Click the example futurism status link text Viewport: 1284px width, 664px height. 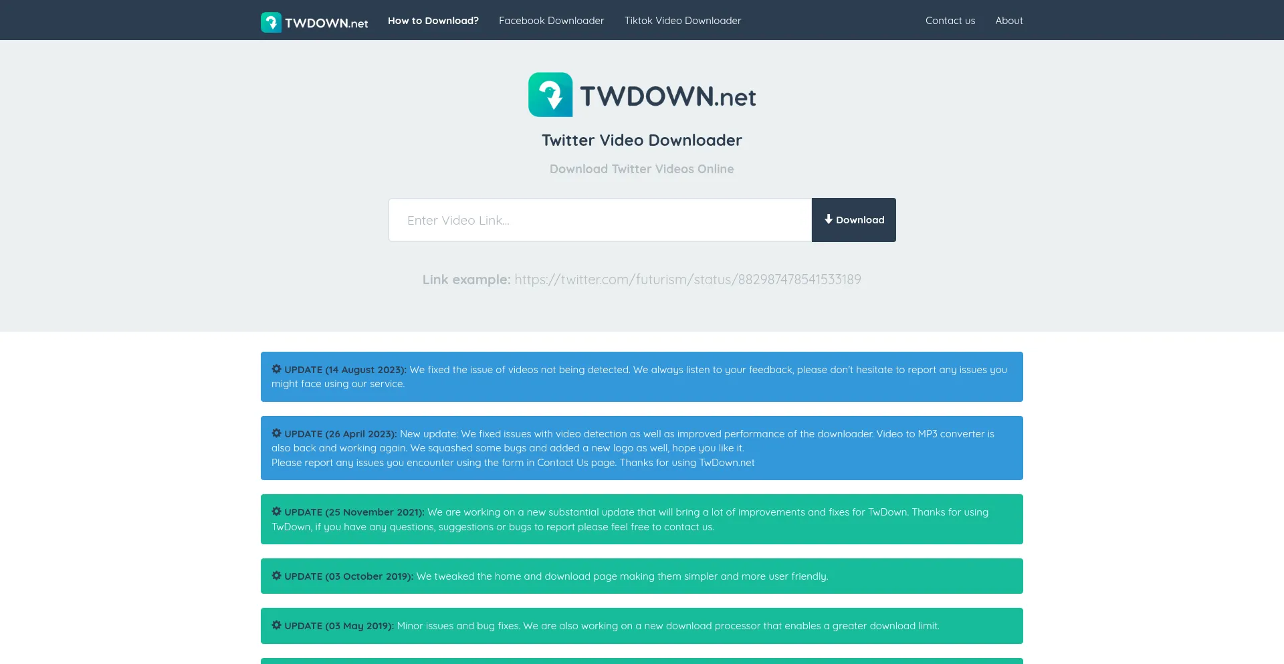pyautogui.click(x=687, y=280)
